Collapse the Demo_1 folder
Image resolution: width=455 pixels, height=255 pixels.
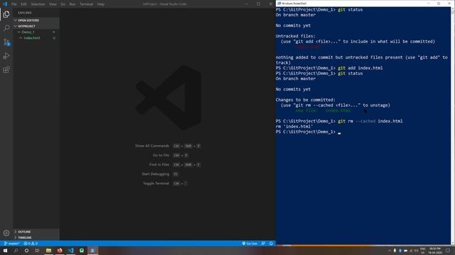point(36,32)
